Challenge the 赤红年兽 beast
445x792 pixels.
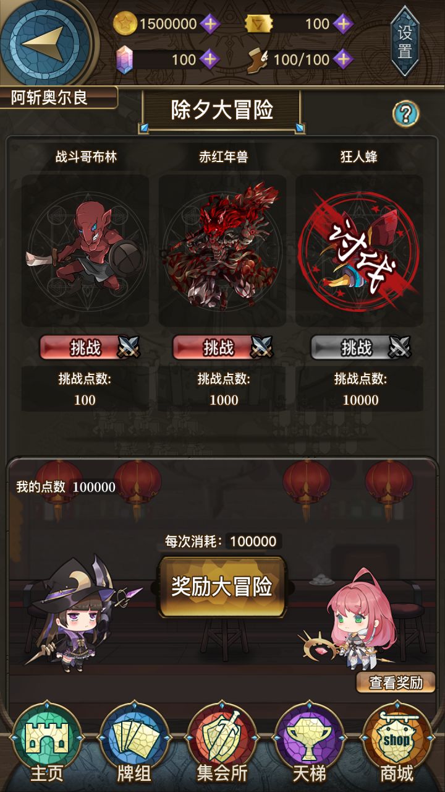222,347
